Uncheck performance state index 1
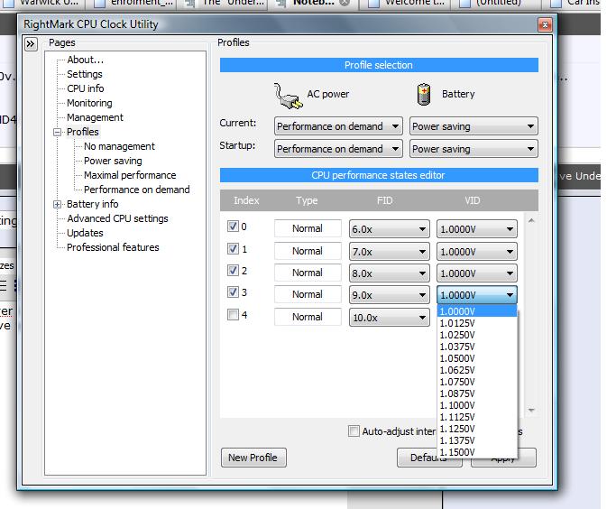616x509 pixels. tap(233, 248)
